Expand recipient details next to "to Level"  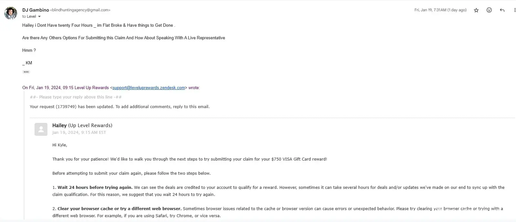tap(39, 17)
